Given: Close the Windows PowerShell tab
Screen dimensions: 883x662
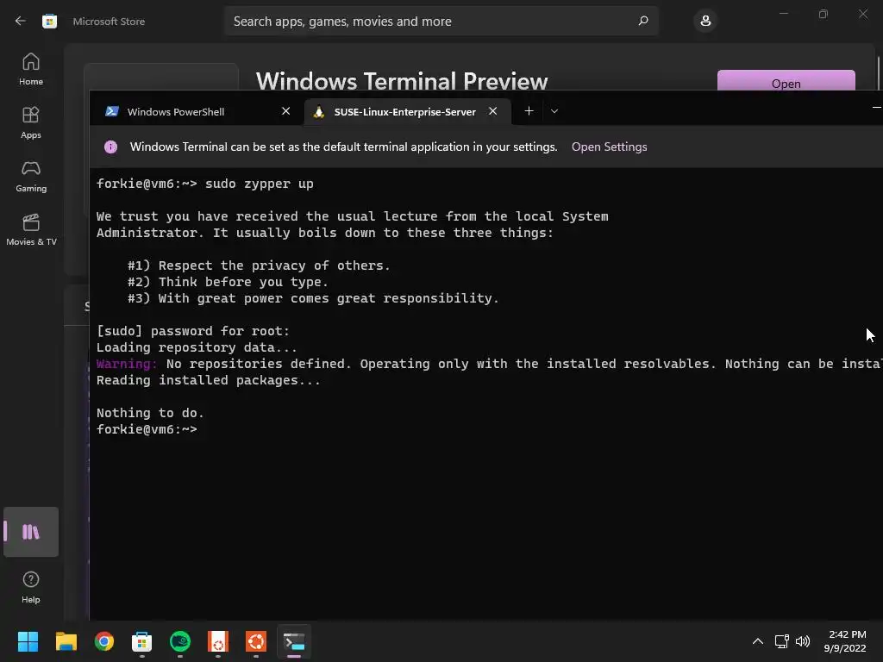Looking at the screenshot, I should point(286,111).
